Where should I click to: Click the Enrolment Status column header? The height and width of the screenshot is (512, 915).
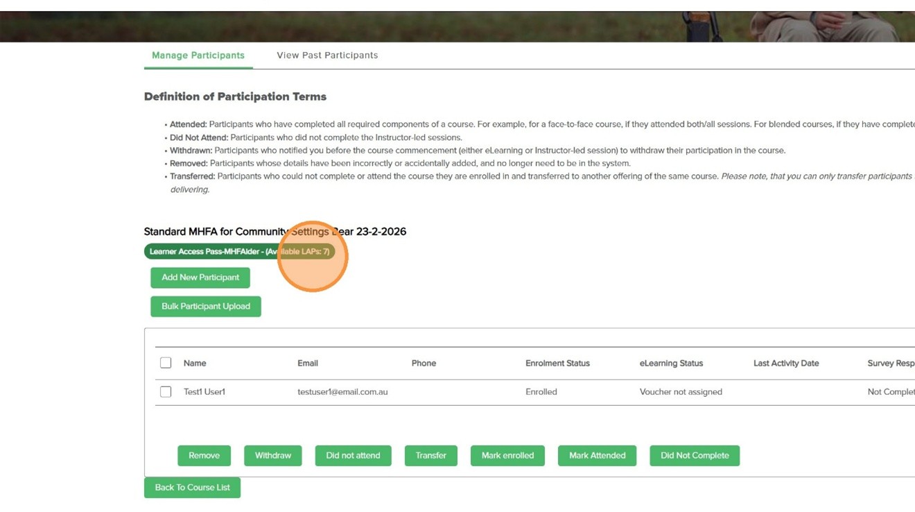[557, 364]
